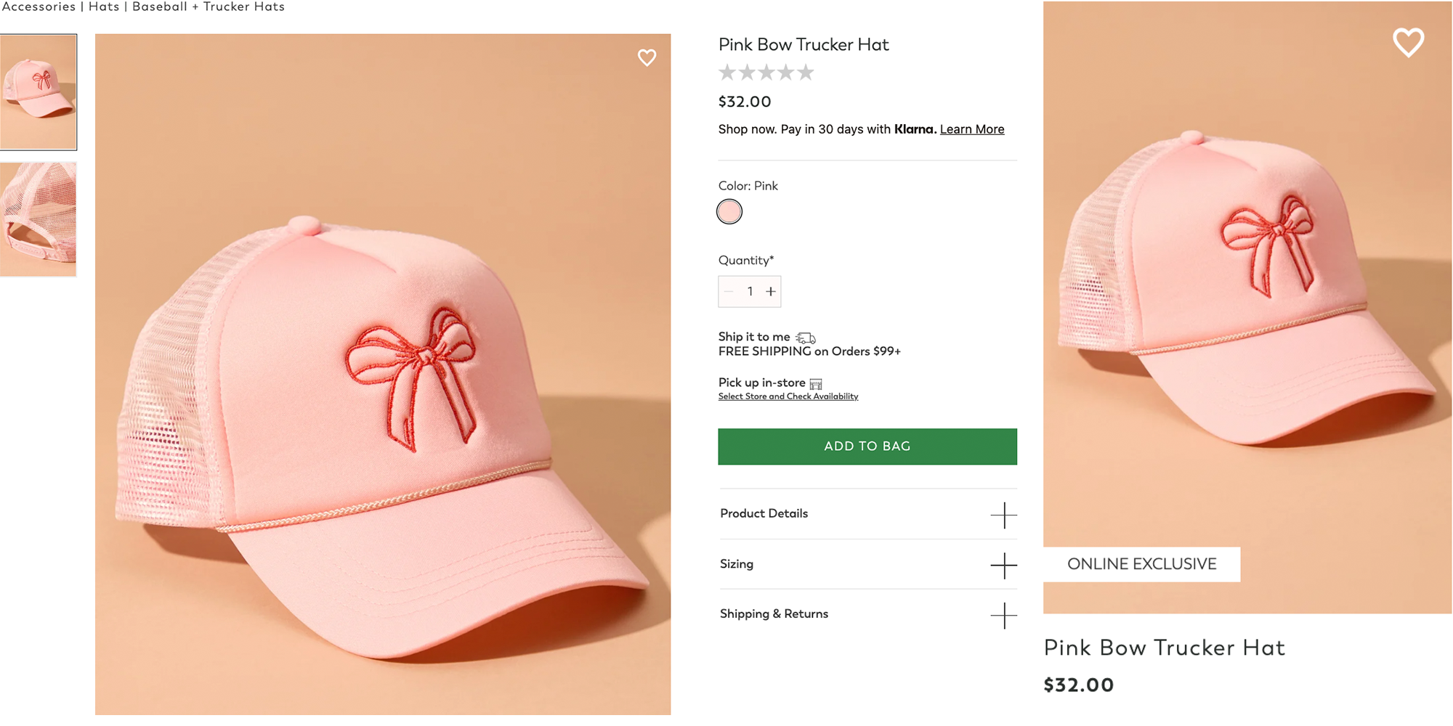Click the heart on the Online Exclusive card
This screenshot has height=726, width=1453.
pyautogui.click(x=1408, y=43)
